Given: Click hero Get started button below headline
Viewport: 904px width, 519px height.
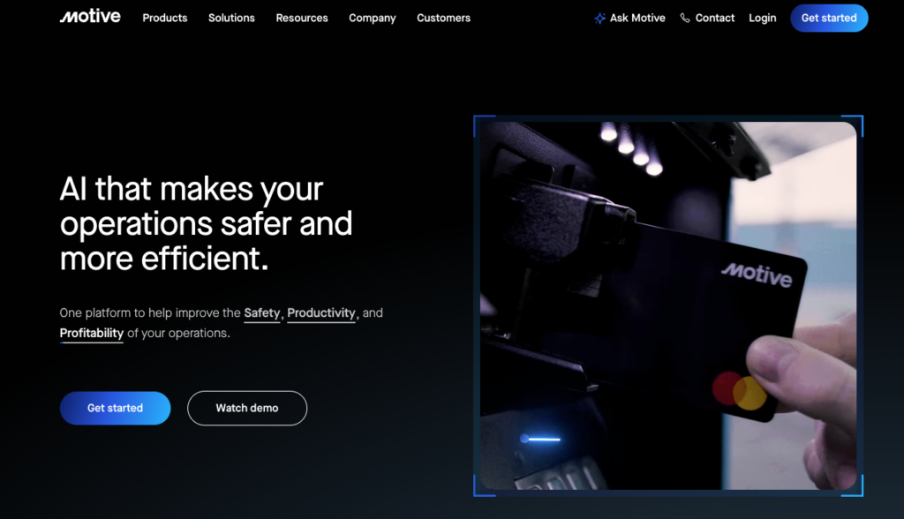Looking at the screenshot, I should point(116,409).
